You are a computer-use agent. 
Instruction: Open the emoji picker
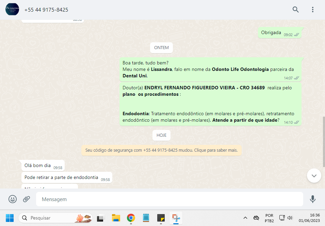[13, 199]
